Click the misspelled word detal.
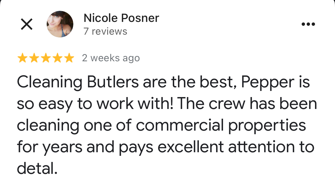 (x=37, y=168)
